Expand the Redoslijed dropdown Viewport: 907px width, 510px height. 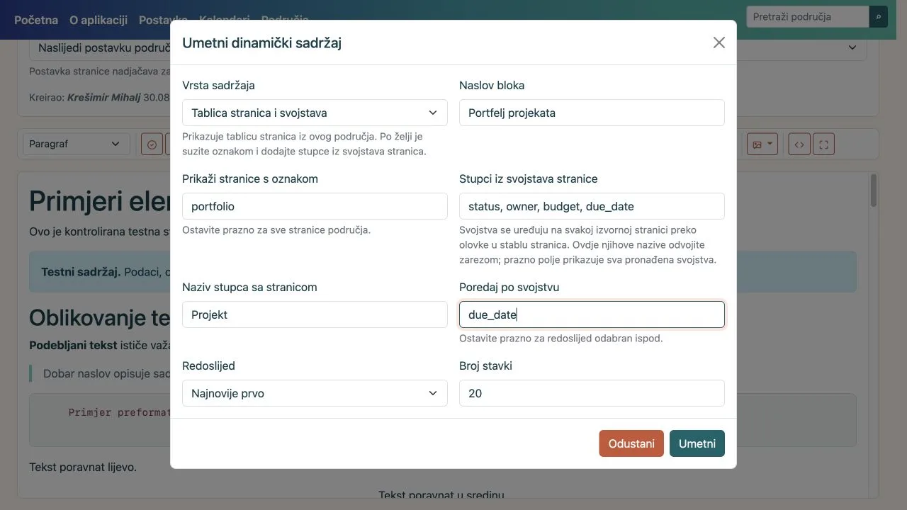click(x=315, y=393)
